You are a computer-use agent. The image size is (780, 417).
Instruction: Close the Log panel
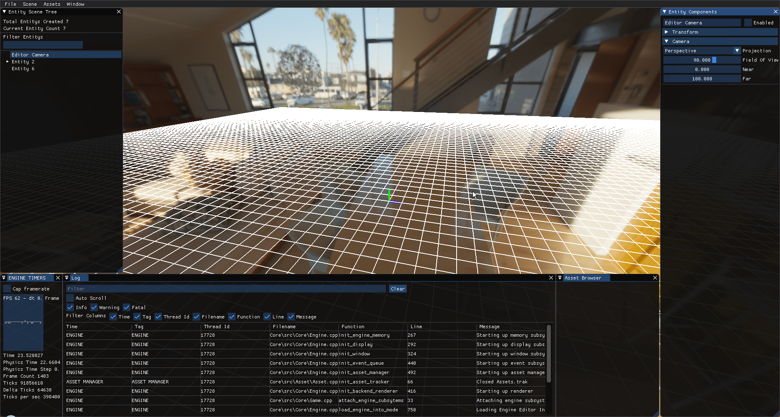click(551, 278)
